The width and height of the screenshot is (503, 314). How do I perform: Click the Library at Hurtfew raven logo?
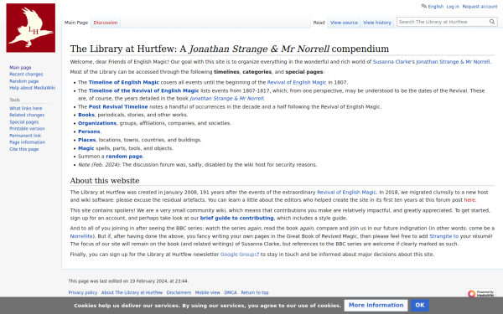click(x=30, y=28)
